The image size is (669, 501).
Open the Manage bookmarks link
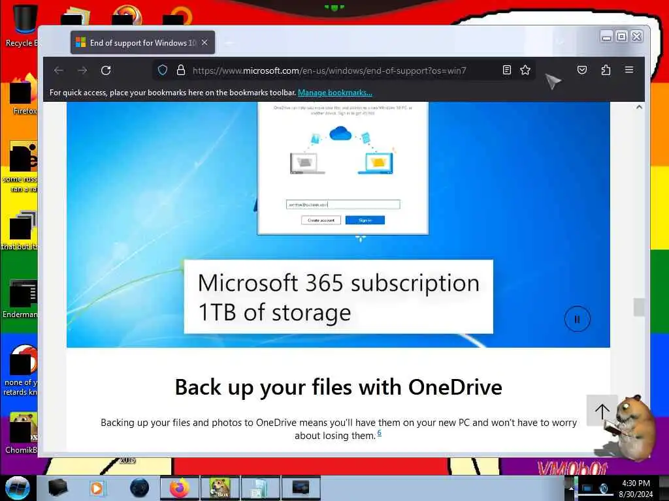point(335,93)
